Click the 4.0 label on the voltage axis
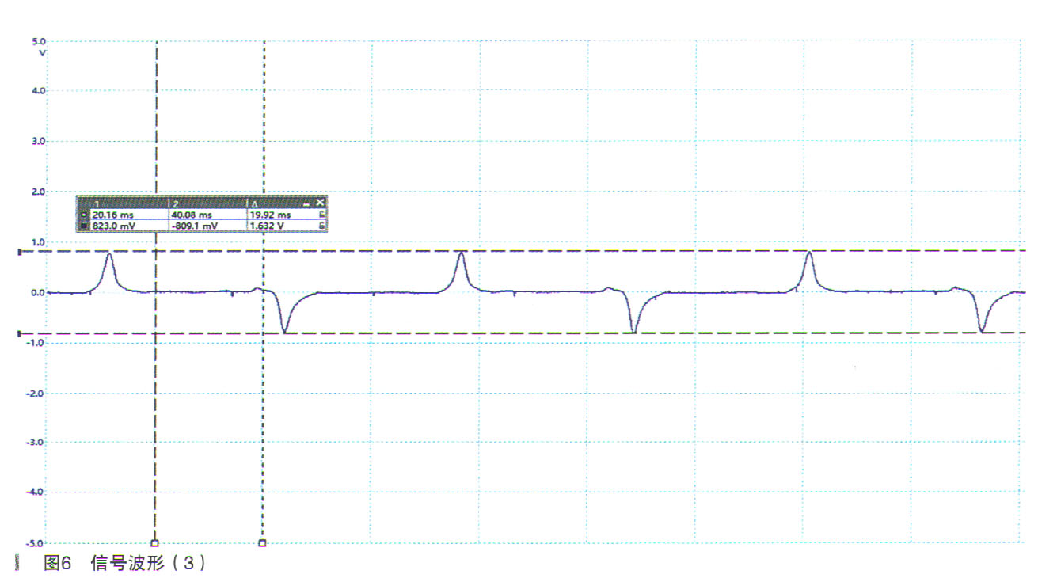 click(x=40, y=91)
